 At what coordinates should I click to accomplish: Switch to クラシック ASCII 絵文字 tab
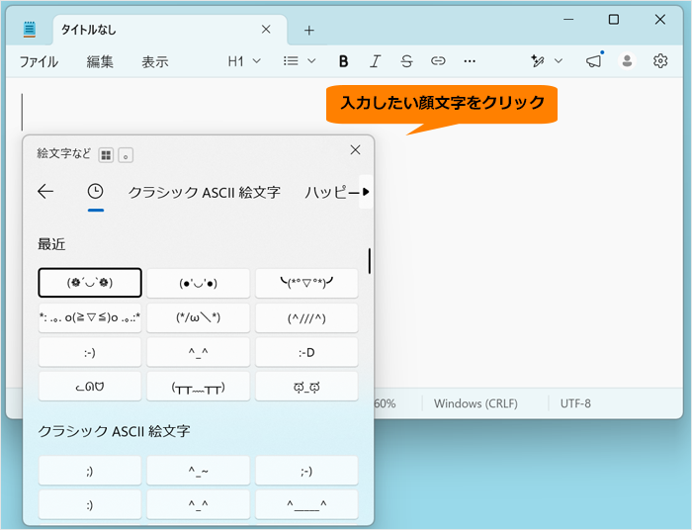204,193
